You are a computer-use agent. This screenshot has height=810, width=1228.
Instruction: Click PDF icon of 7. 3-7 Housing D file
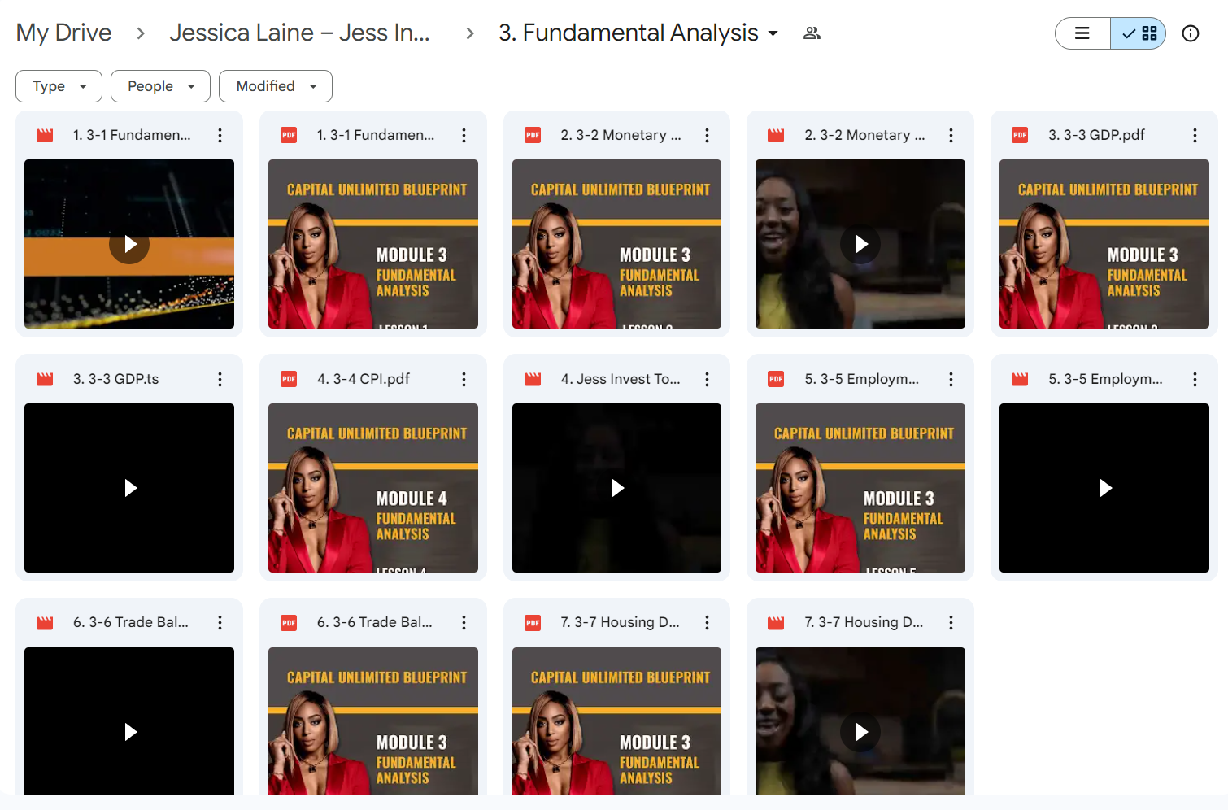tap(533, 622)
